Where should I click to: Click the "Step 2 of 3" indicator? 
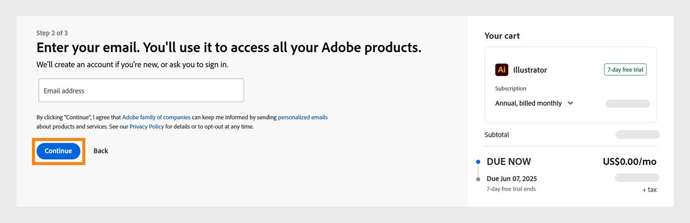(52, 33)
